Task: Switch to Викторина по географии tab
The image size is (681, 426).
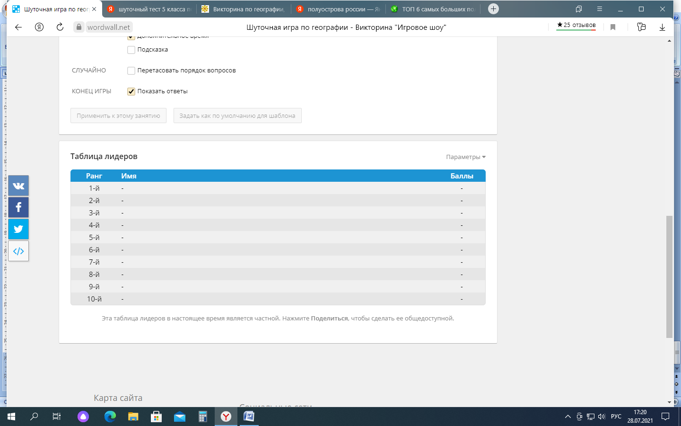Action: tap(244, 9)
